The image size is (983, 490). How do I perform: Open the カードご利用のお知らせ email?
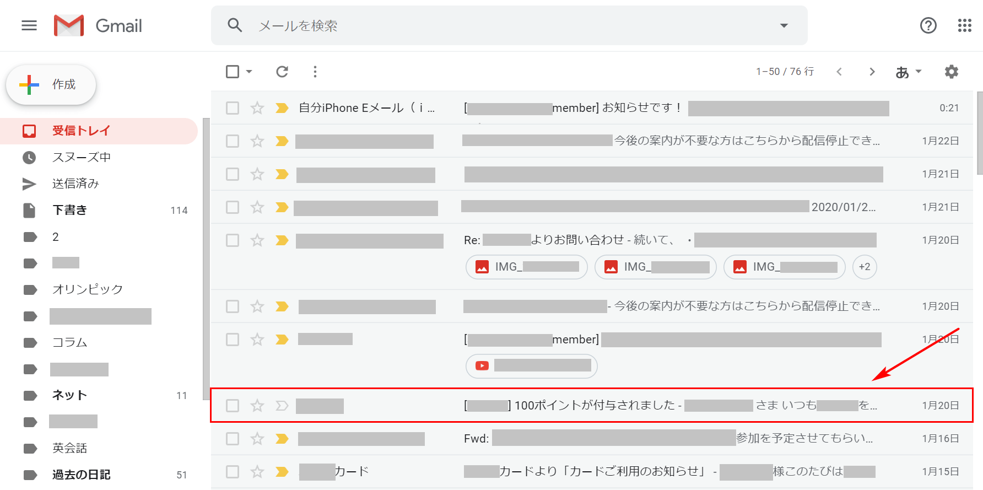coord(592,472)
